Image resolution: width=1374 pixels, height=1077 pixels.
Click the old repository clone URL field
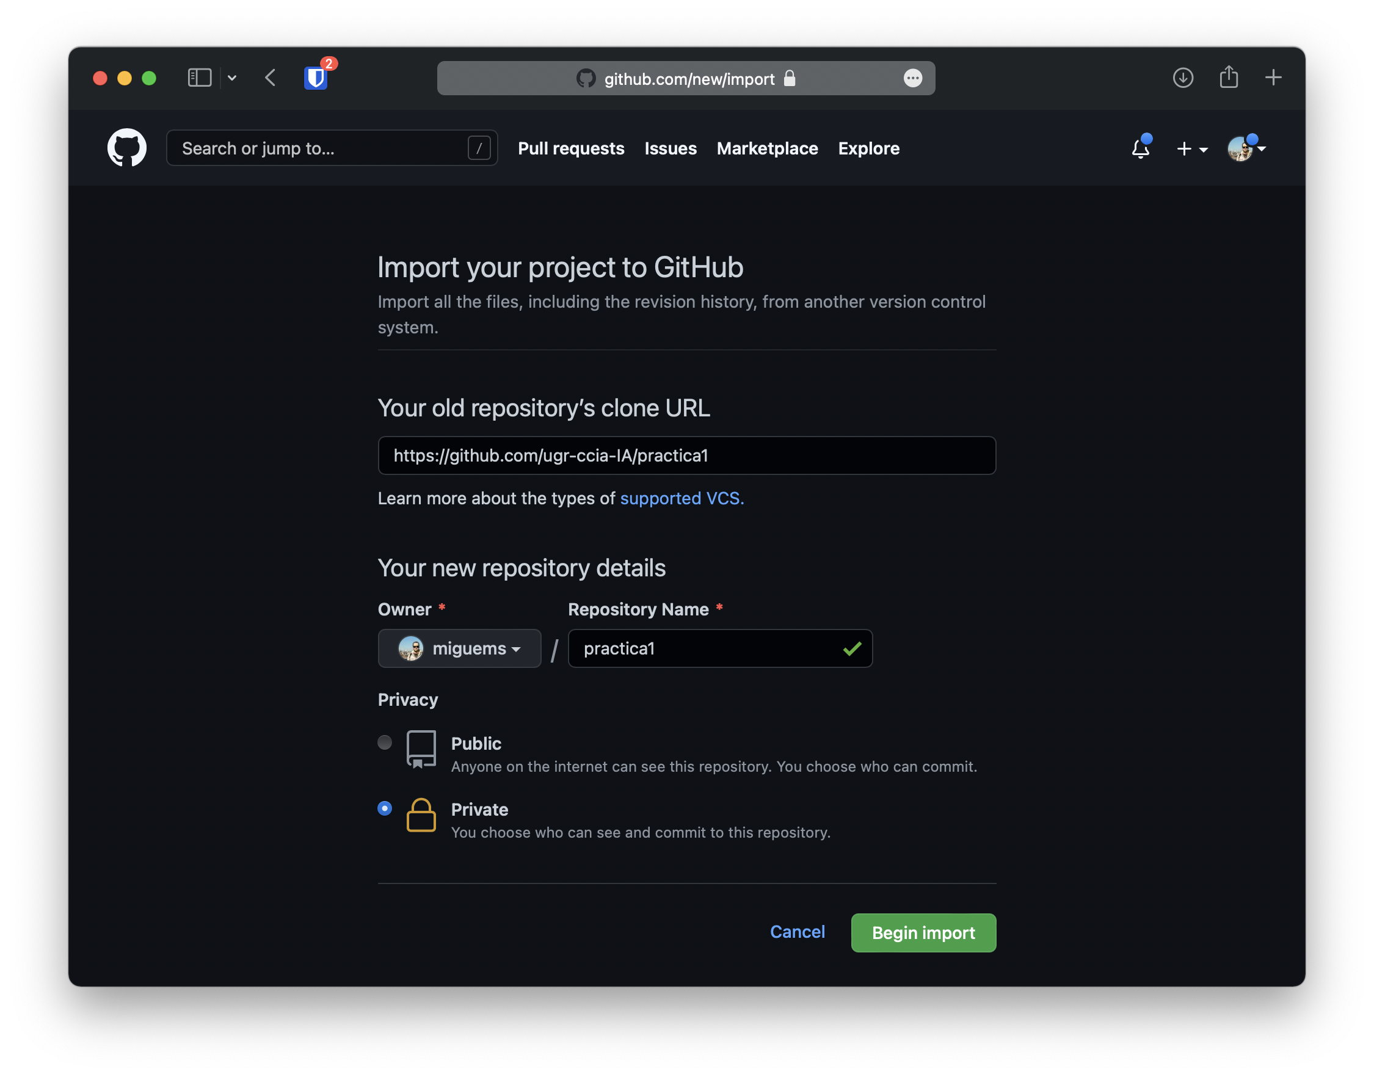pyautogui.click(x=686, y=455)
